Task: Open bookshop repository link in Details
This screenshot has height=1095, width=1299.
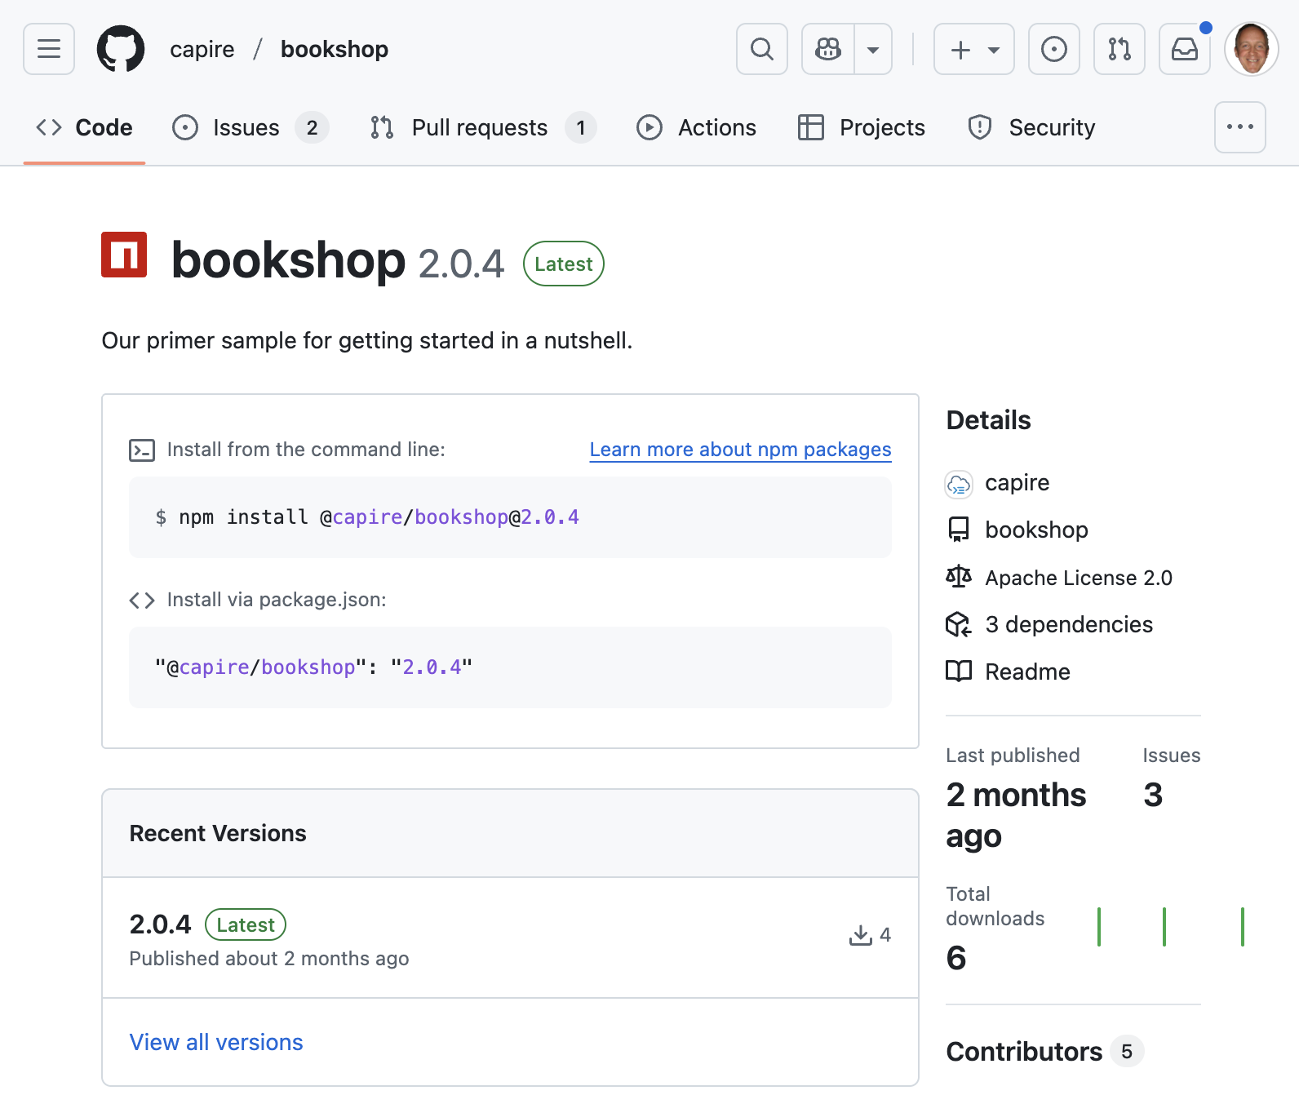Action: [1036, 530]
